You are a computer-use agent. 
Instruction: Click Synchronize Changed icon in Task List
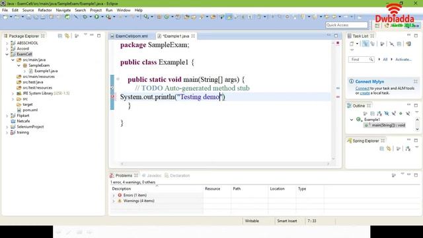tap(408, 44)
